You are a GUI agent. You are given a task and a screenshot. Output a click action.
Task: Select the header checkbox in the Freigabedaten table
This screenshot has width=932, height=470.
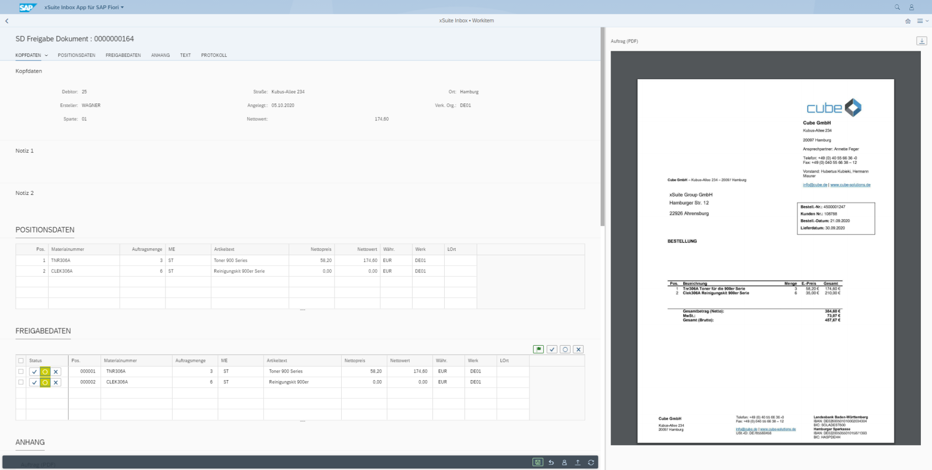pos(21,360)
